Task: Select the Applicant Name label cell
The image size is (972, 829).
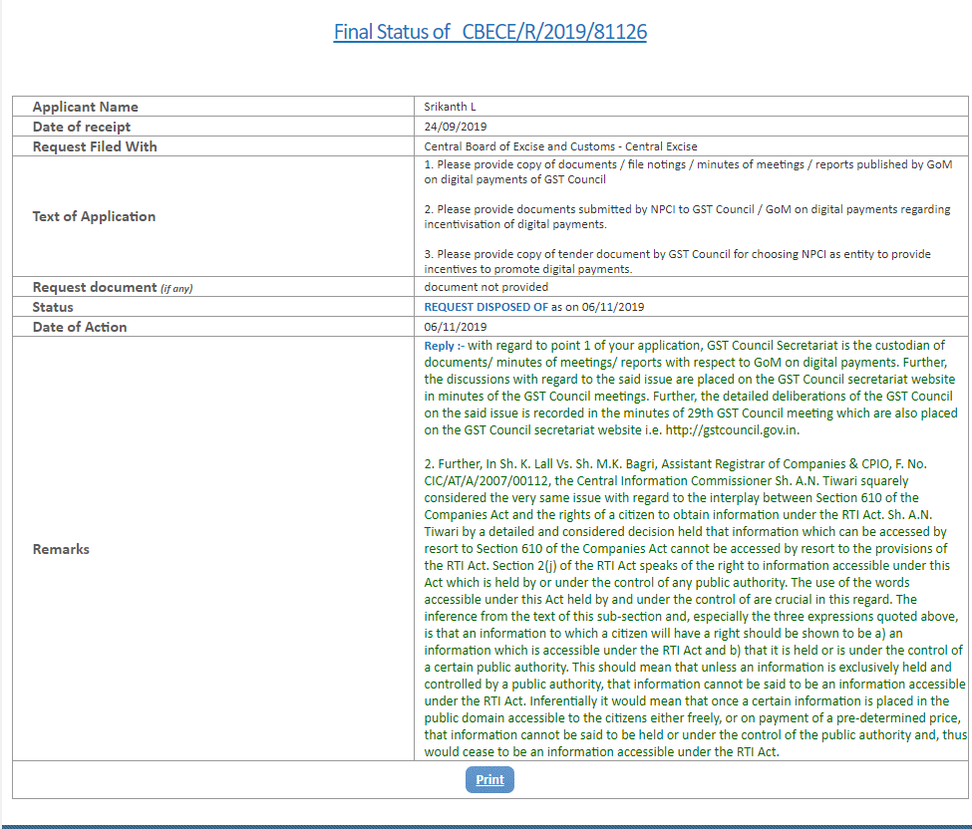Action: pyautogui.click(x=86, y=107)
